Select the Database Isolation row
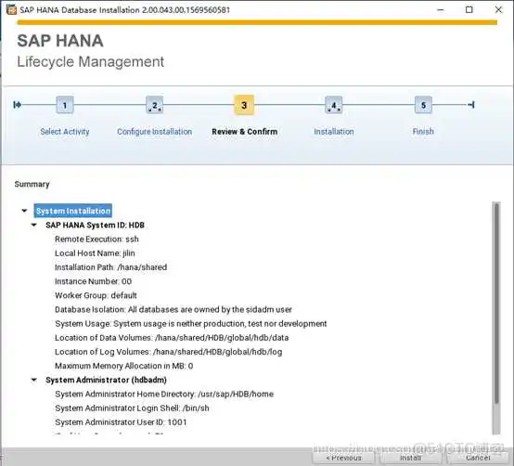 click(x=173, y=309)
